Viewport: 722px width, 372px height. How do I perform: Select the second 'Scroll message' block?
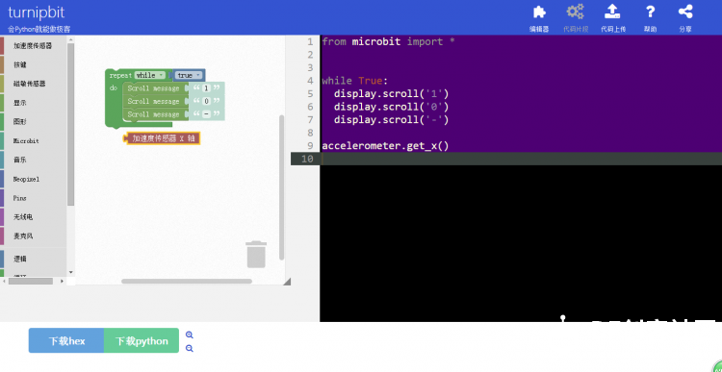click(153, 101)
